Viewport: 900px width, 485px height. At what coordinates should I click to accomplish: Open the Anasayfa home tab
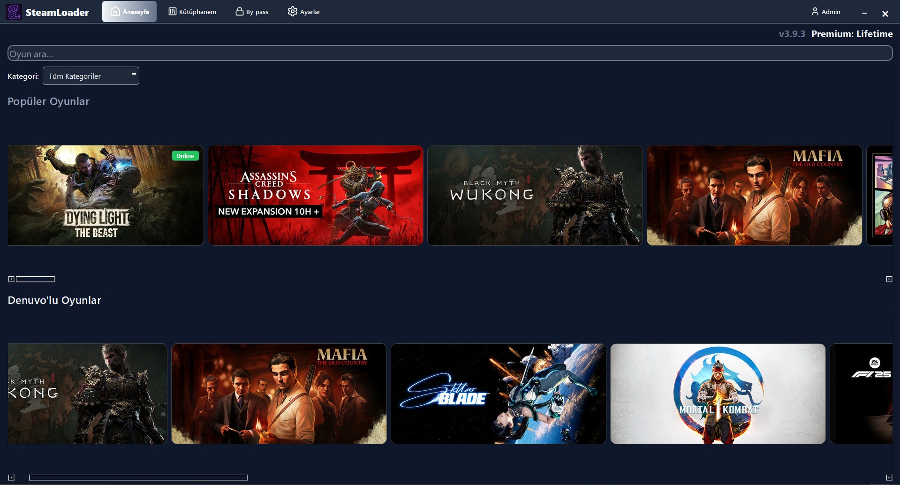click(129, 12)
